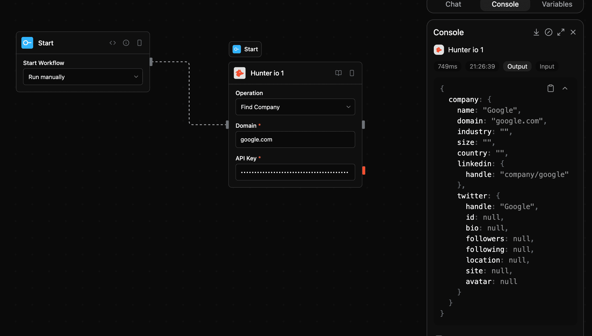The width and height of the screenshot is (592, 336).
Task: Switch to the Chat tab
Action: [453, 4]
